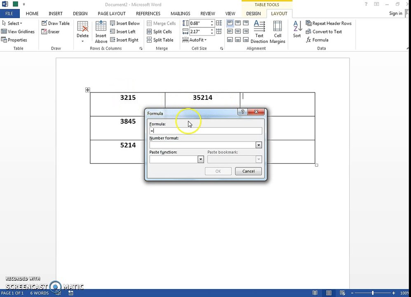Click zoom in plus button
Screen dimensions: 411x297
coord(394,293)
